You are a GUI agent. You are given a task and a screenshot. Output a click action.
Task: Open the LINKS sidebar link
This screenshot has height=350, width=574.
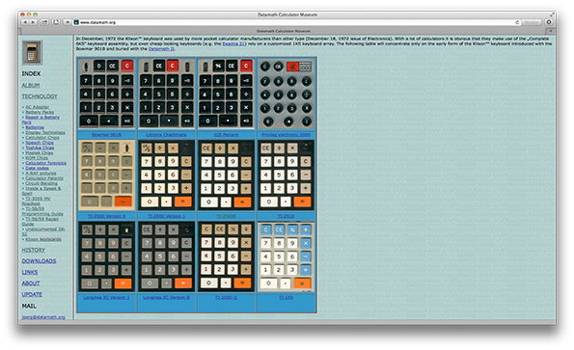tap(30, 272)
